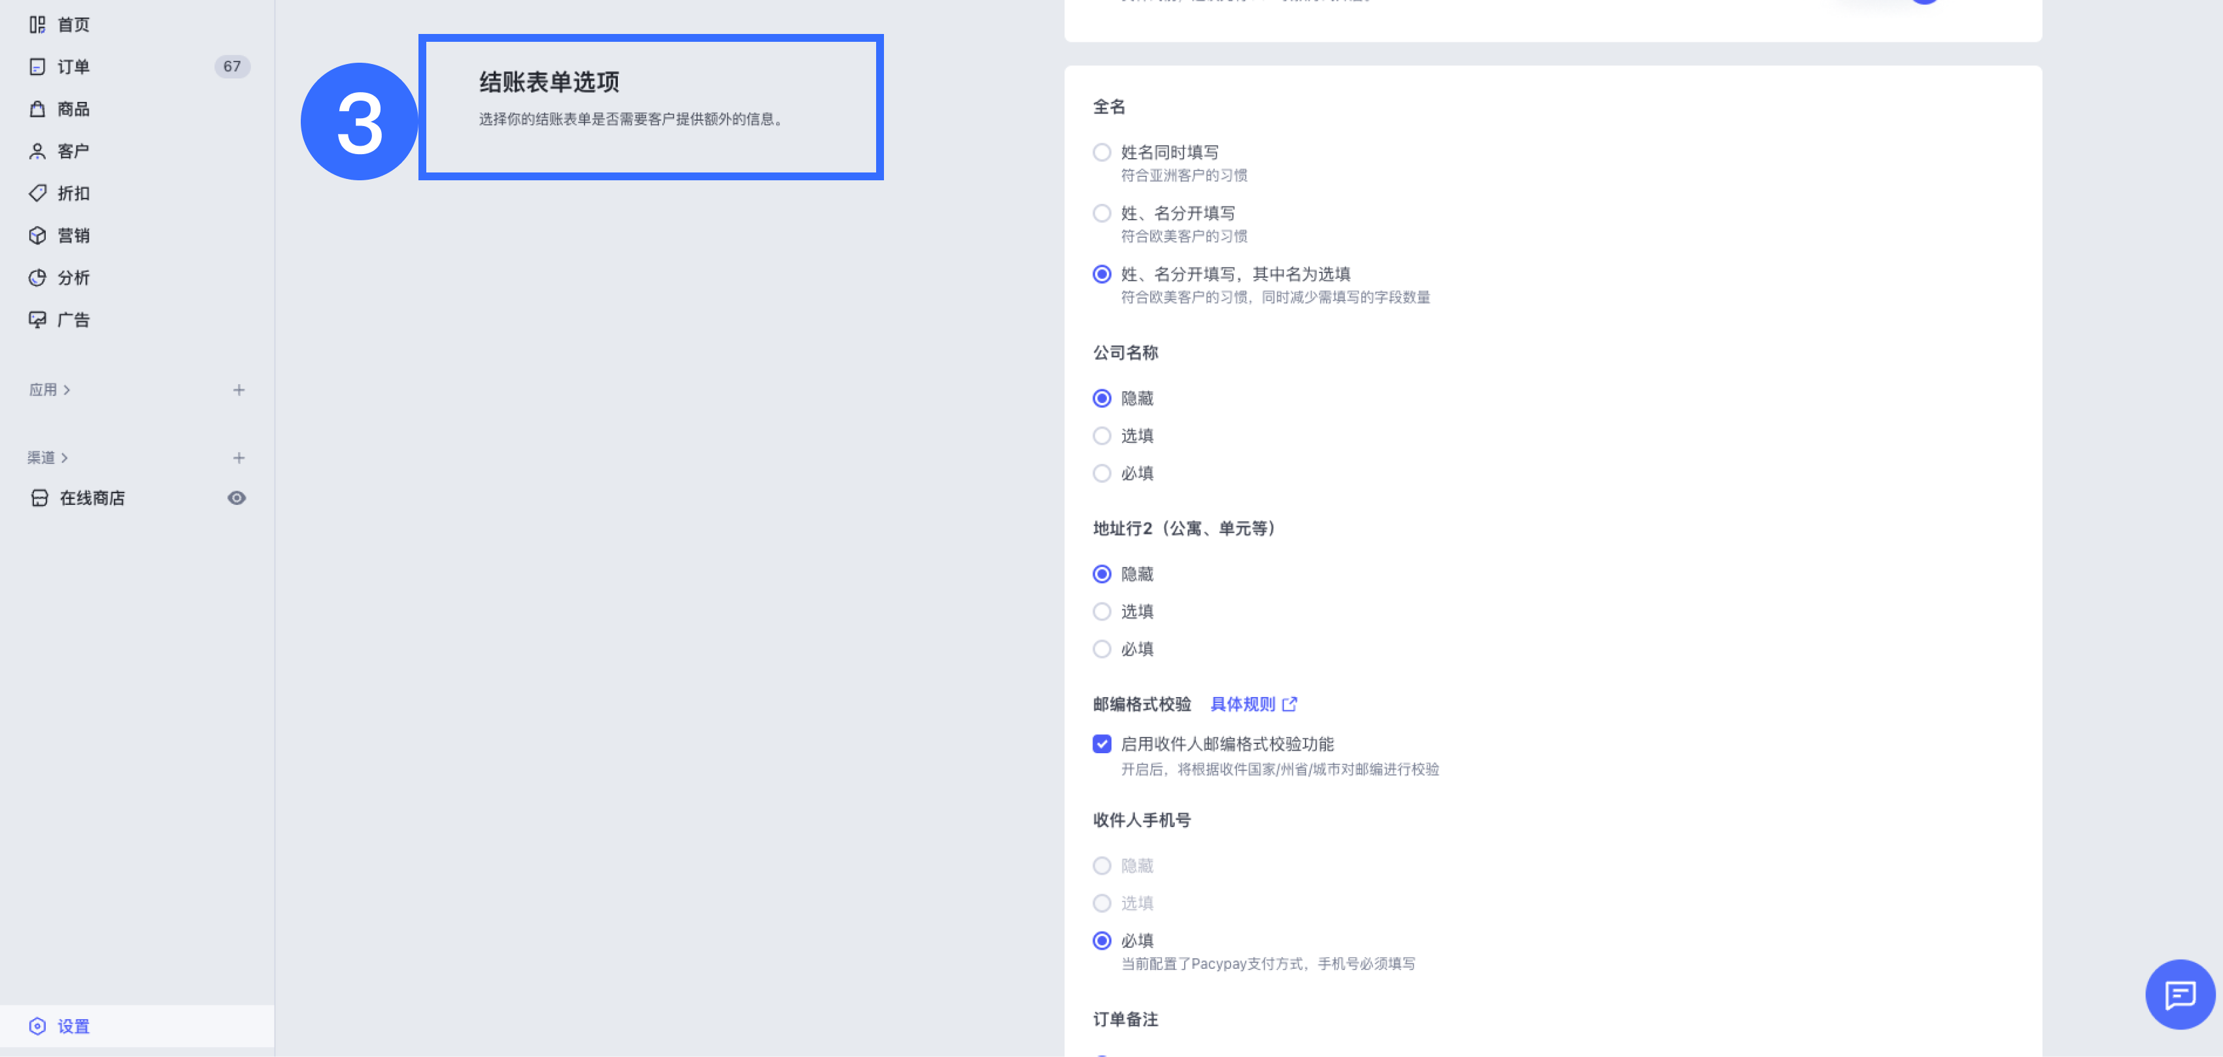2223x1057 pixels.
Task: Click the Home (首页) sidebar icon
Action: coord(37,25)
